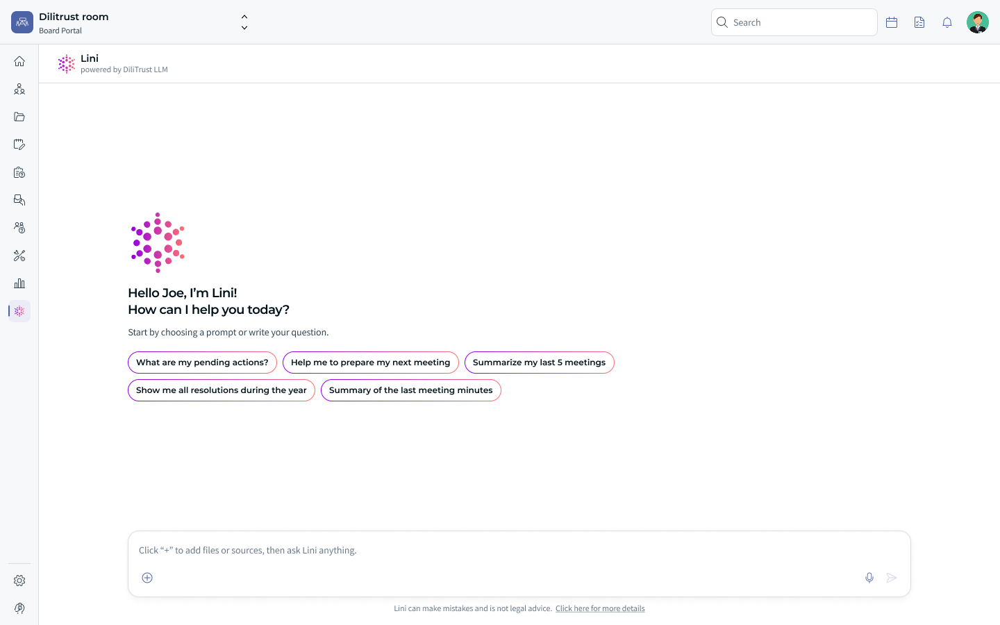
Task: Open the notepad with pencil sidebar icon
Action: (19, 144)
